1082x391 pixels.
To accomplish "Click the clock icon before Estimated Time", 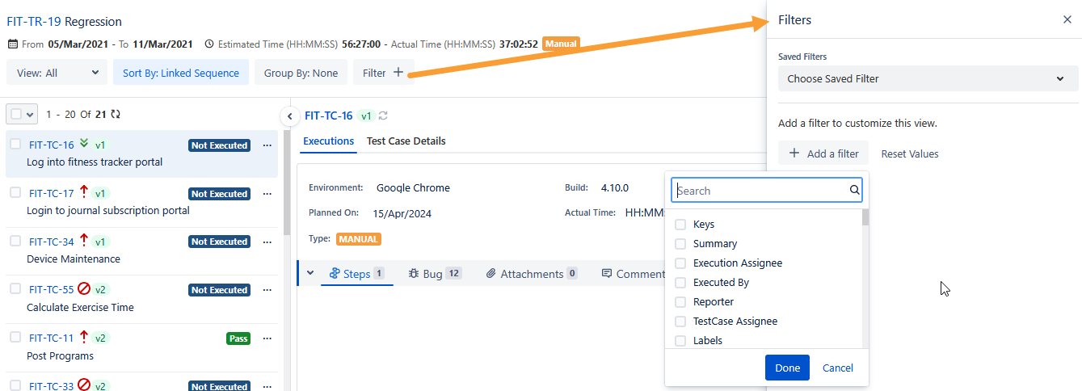I will 209,44.
